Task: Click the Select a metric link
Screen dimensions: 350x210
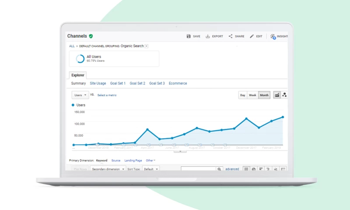Action: [107, 95]
